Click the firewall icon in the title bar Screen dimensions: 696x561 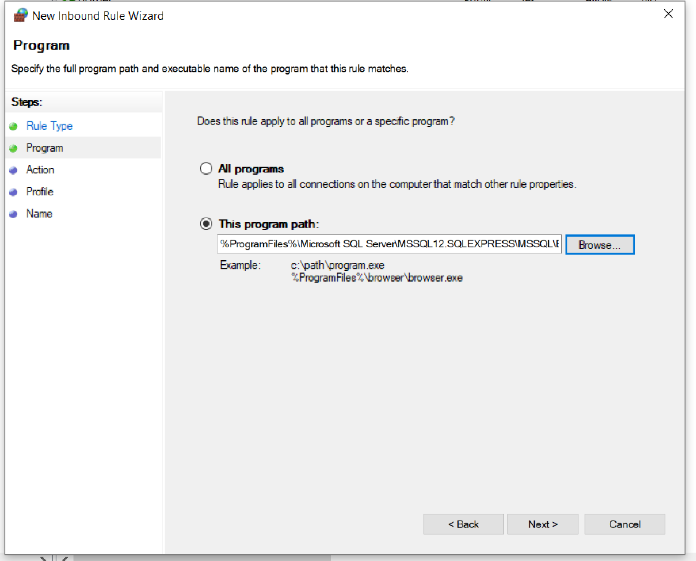coord(20,15)
